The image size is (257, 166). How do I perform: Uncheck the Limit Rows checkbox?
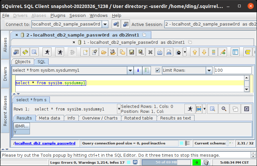[x=158, y=70]
